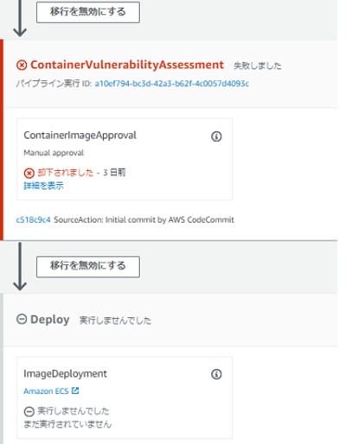Select the ContainerVulnerabilityAssessment stage title
This screenshot has height=444, width=346.
[127, 65]
